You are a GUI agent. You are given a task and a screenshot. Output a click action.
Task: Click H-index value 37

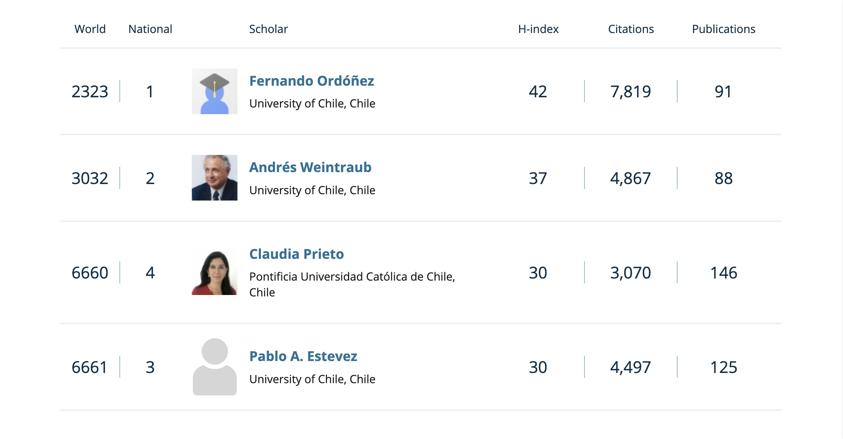(538, 178)
